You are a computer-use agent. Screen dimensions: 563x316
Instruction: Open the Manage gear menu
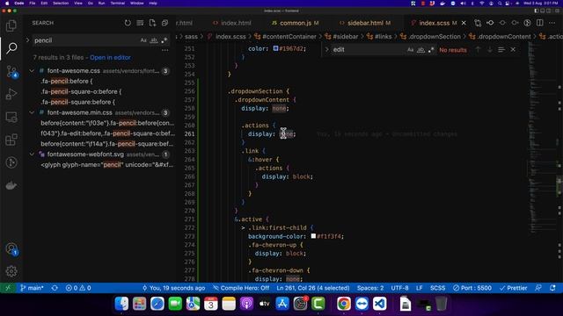tap(11, 271)
